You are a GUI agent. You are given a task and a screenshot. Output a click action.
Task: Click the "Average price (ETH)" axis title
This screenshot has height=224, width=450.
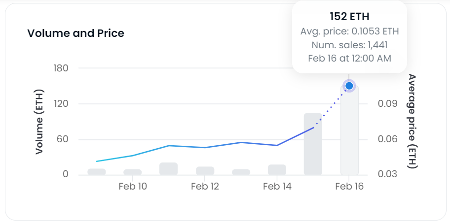point(412,121)
